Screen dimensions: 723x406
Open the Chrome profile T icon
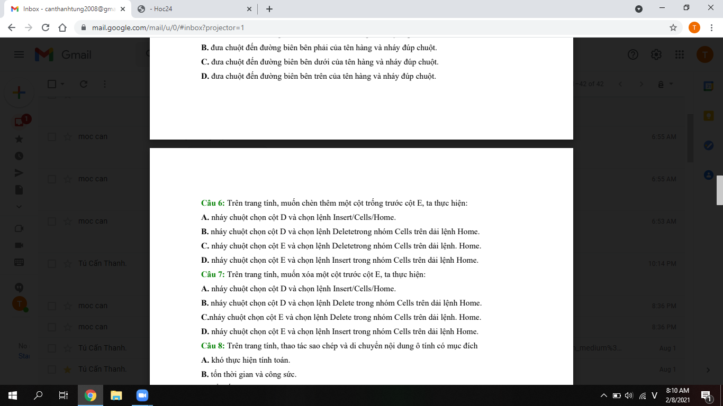pyautogui.click(x=694, y=27)
